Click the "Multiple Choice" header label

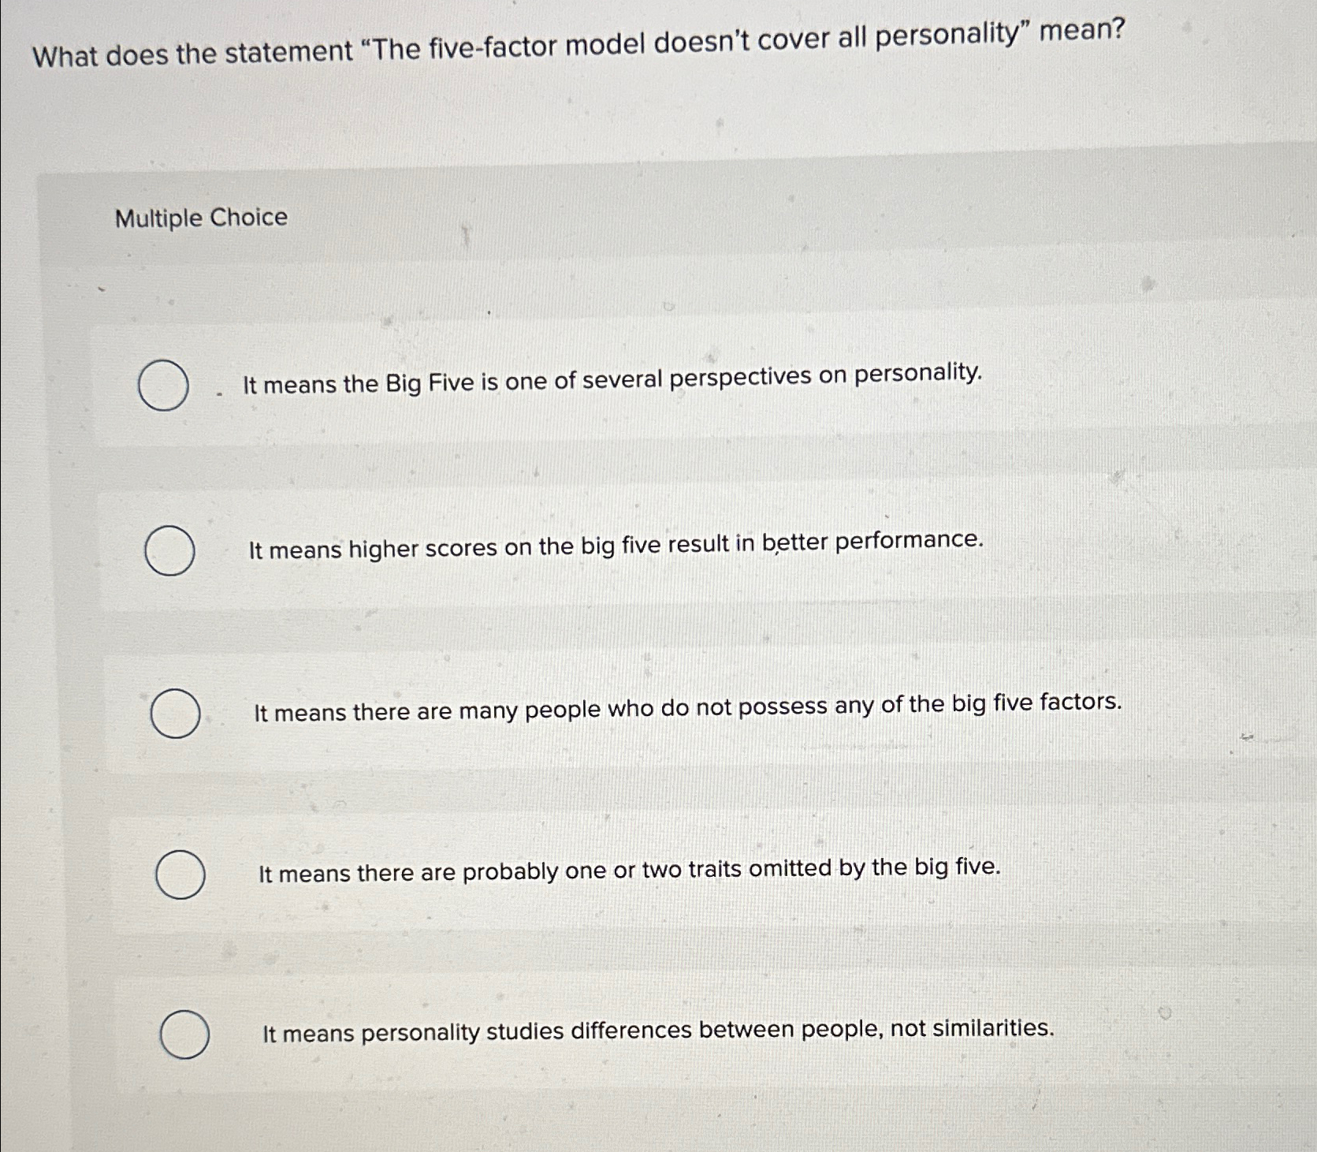200,220
